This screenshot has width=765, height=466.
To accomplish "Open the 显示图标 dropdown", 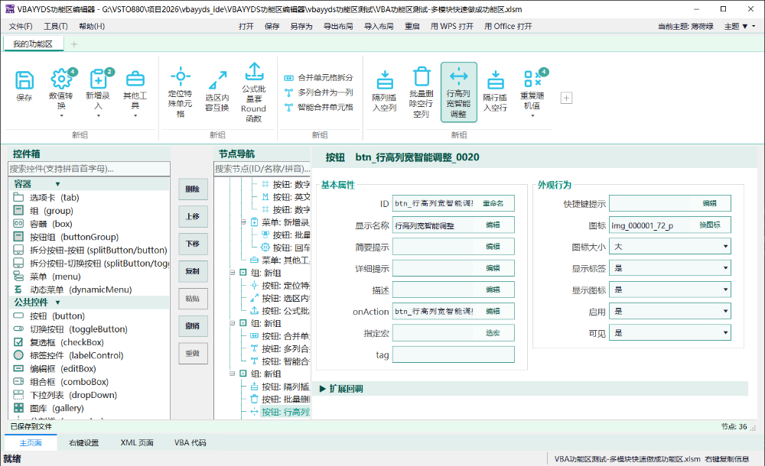I will [725, 290].
